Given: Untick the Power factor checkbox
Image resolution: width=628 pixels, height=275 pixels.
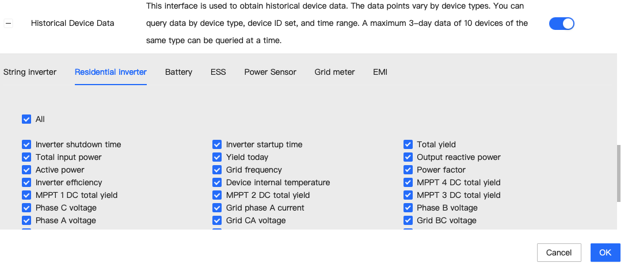Looking at the screenshot, I should 408,170.
